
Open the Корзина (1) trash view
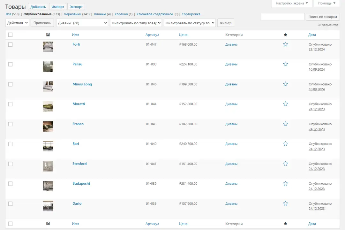[x=124, y=14]
